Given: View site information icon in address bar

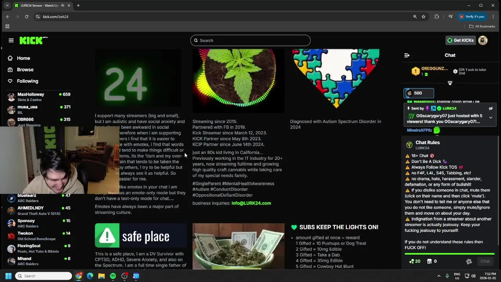Looking at the screenshot, I should pyautogui.click(x=38, y=16).
